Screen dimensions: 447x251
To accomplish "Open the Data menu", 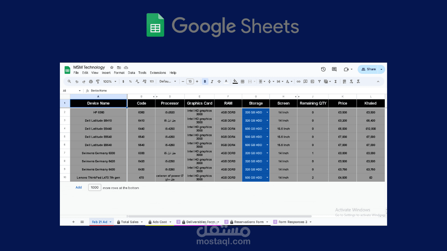I will pos(132,73).
